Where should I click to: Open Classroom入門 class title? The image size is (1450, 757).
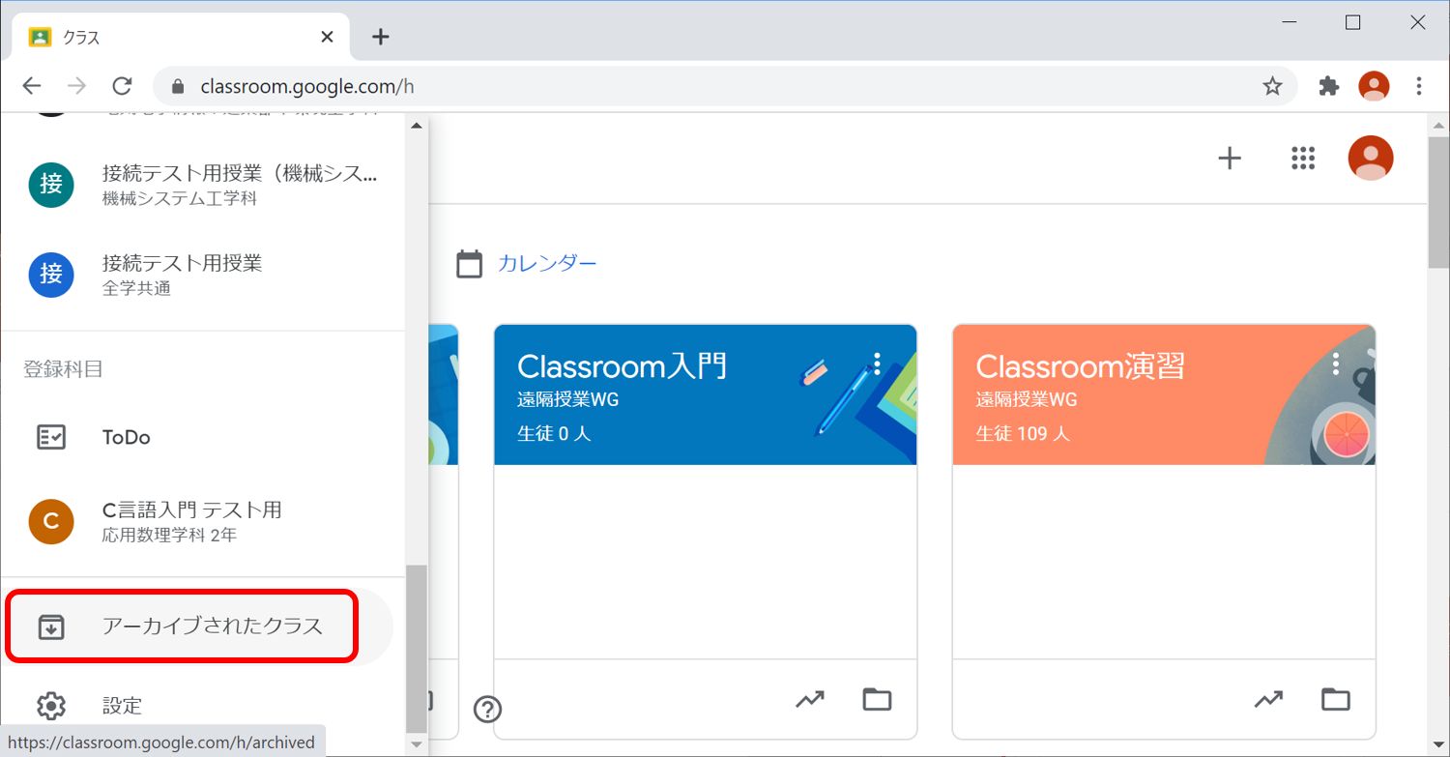[x=623, y=366]
